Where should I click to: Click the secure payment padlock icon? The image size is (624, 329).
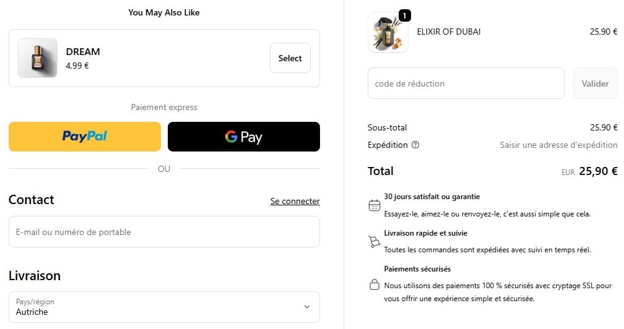374,285
